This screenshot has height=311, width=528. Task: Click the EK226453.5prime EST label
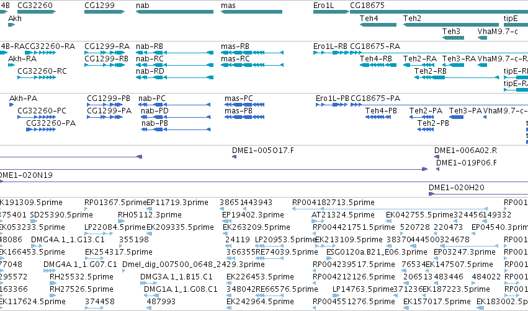click(x=260, y=277)
